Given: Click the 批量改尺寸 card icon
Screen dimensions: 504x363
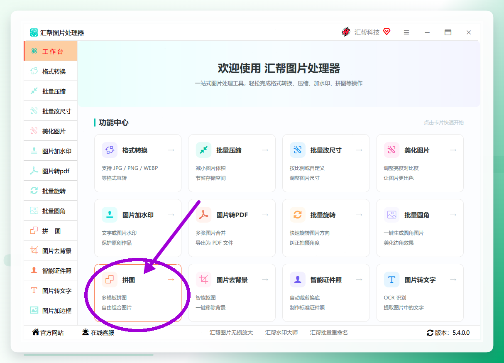Looking at the screenshot, I should [x=298, y=150].
